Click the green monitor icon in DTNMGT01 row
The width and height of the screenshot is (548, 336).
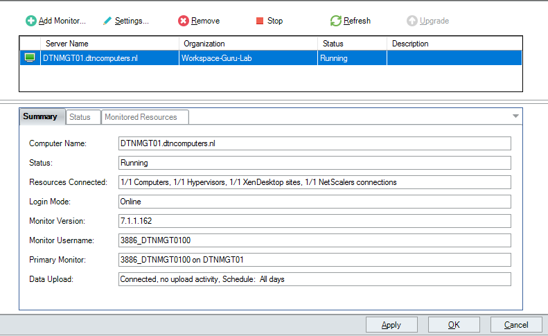(30, 58)
